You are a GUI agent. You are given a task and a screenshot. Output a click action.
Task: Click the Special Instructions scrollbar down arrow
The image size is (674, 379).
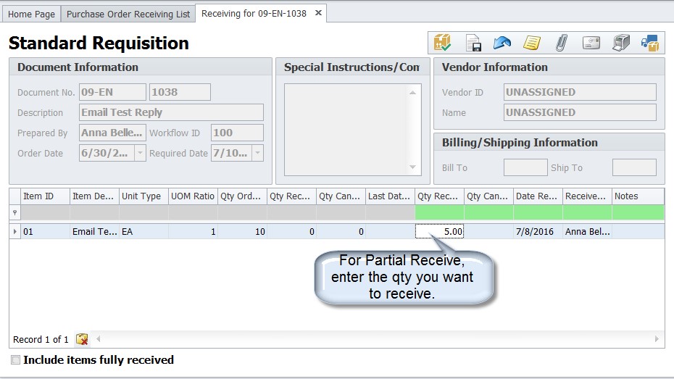pyautogui.click(x=412, y=167)
